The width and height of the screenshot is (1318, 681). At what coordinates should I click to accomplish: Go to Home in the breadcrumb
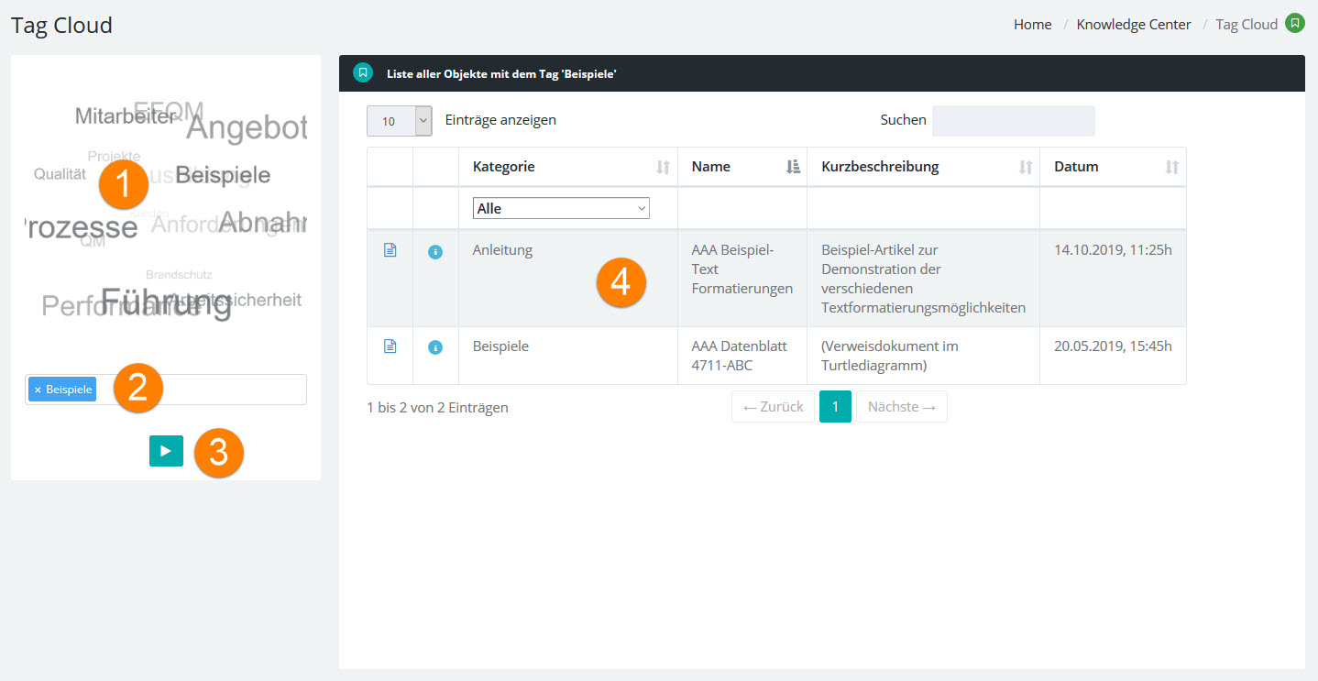(1032, 25)
